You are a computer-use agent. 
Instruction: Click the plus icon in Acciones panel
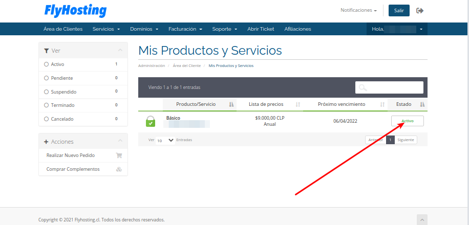coord(46,142)
